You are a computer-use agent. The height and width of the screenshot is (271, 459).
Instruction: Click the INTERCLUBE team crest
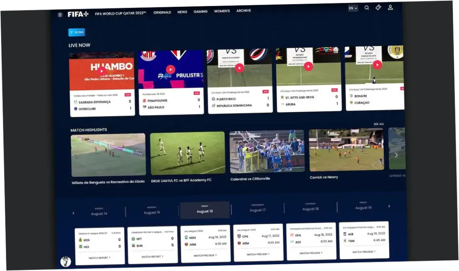pyautogui.click(x=76, y=109)
